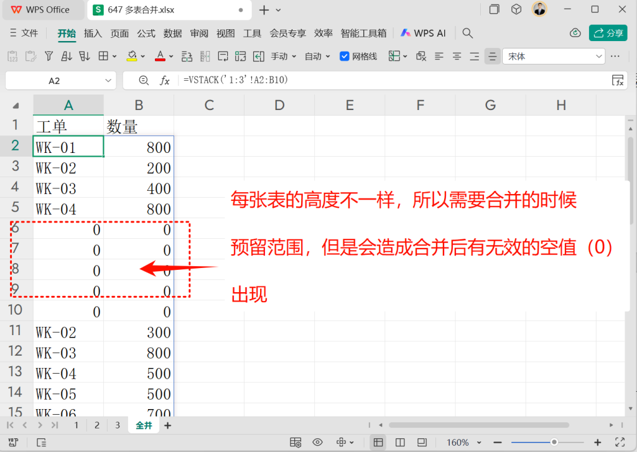637x452 pixels.
Task: Click the filter funnel icon in toolbar
Action: [49, 56]
